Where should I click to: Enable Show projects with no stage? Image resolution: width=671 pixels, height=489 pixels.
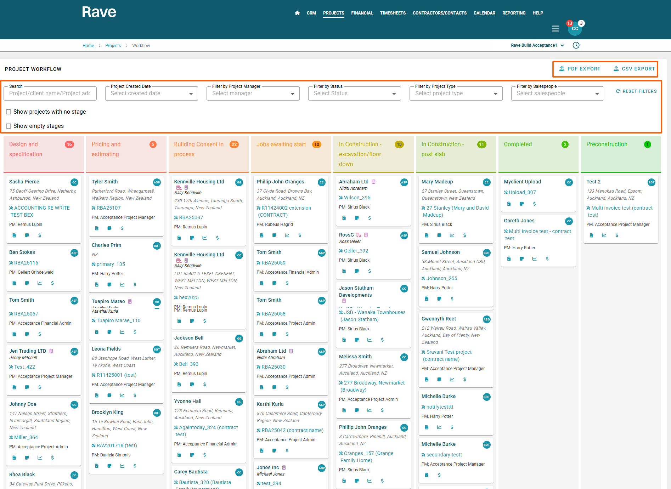9,112
